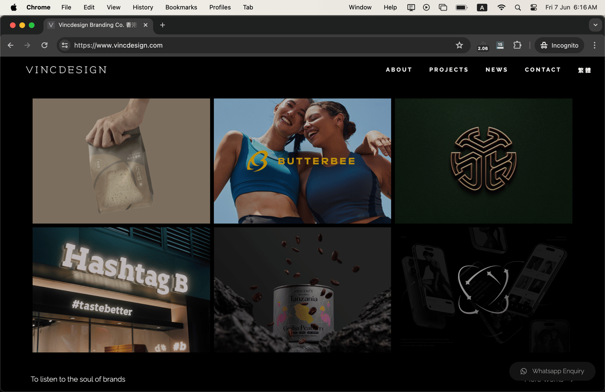Expand the tab search dropdown
The height and width of the screenshot is (392, 605).
point(595,25)
